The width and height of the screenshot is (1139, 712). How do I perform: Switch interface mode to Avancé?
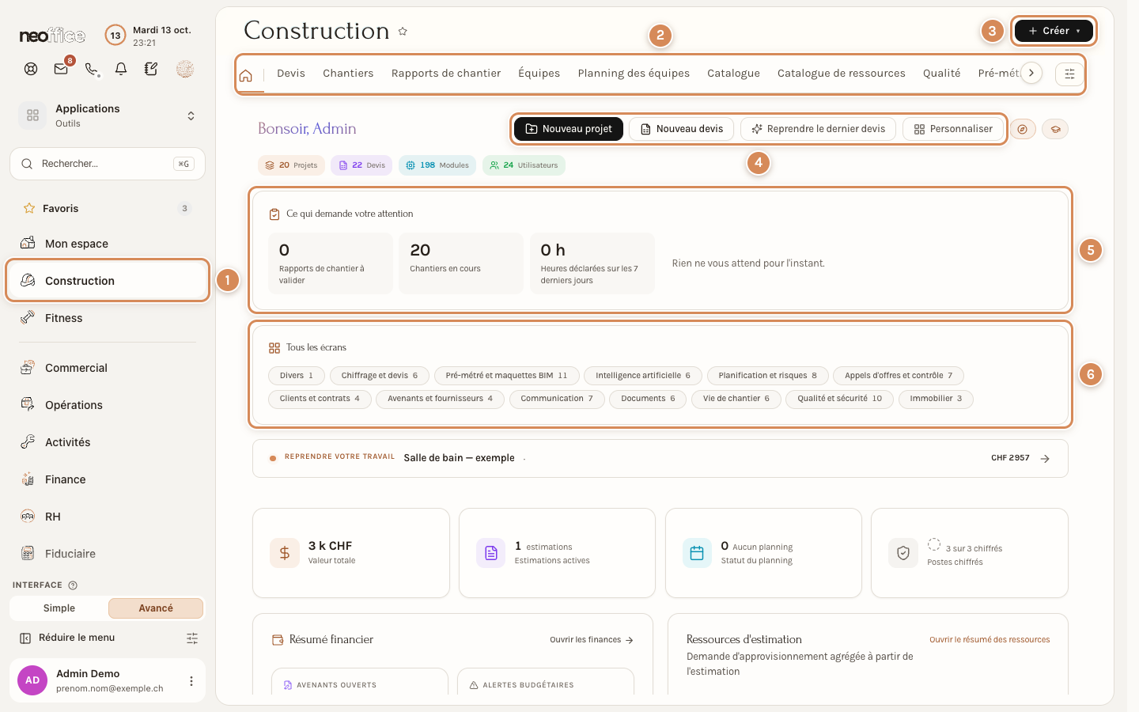pyautogui.click(x=156, y=608)
